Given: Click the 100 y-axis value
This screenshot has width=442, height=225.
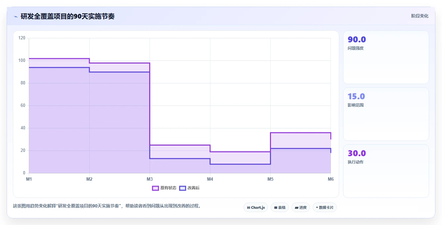Looking at the screenshot, I should tap(22, 61).
